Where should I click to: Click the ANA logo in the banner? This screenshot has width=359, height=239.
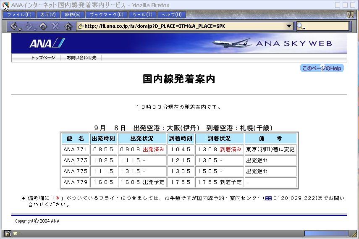pyautogui.click(x=47, y=43)
